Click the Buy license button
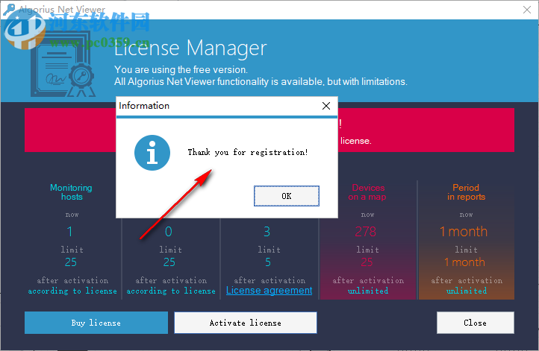The width and height of the screenshot is (539, 351). pos(96,323)
